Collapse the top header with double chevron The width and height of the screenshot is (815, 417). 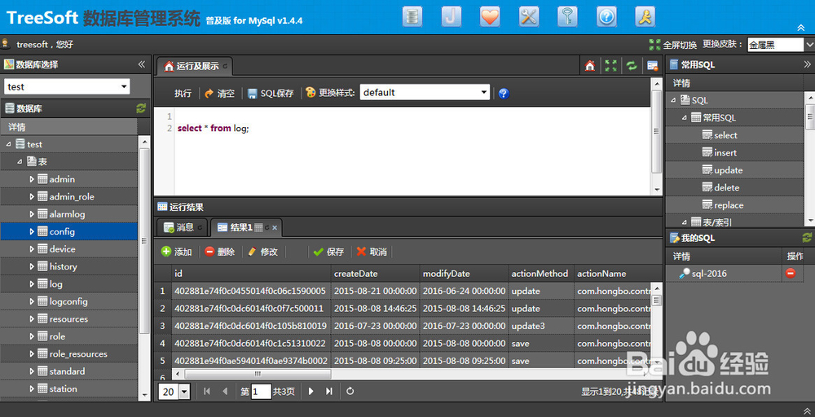(x=801, y=28)
